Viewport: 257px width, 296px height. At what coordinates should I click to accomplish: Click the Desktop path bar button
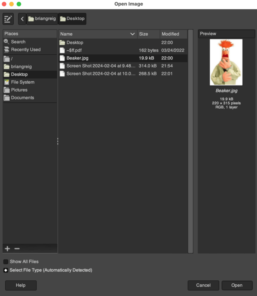pyautogui.click(x=72, y=19)
